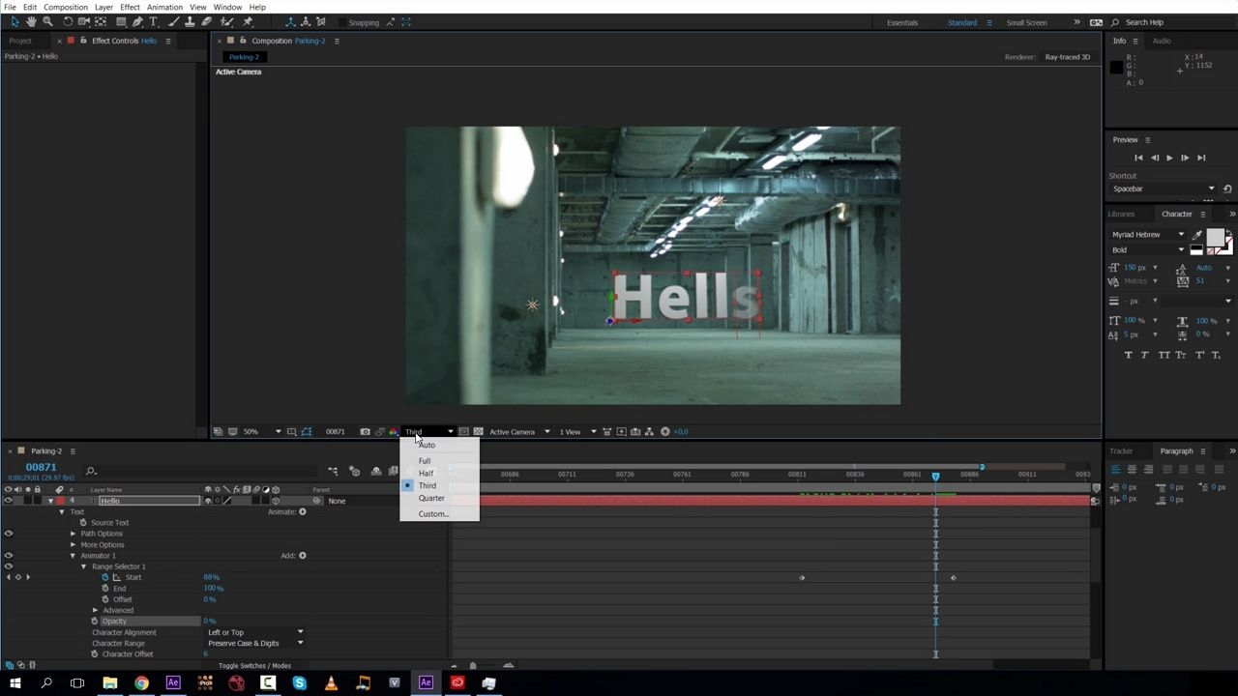Click the timeline search magnifier icon

click(91, 471)
